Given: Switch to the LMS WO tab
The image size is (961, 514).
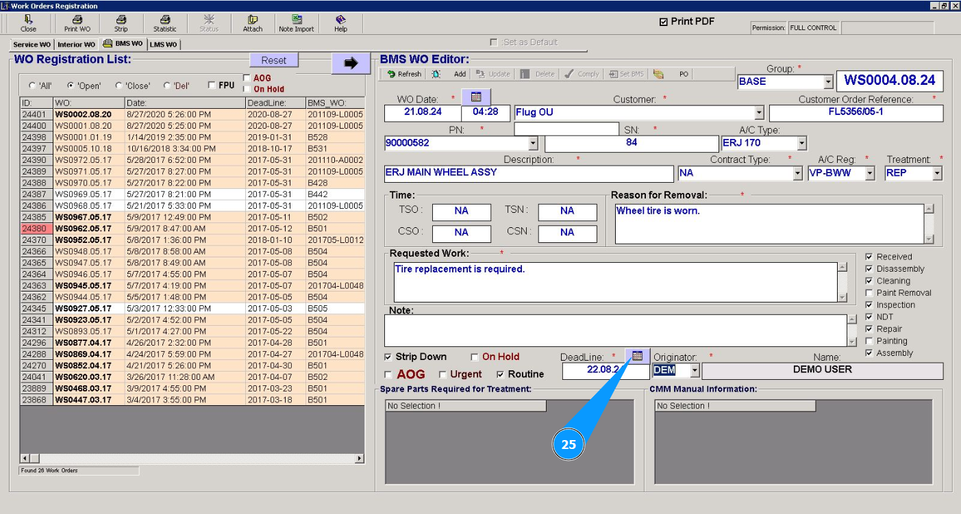Looking at the screenshot, I should tap(163, 44).
